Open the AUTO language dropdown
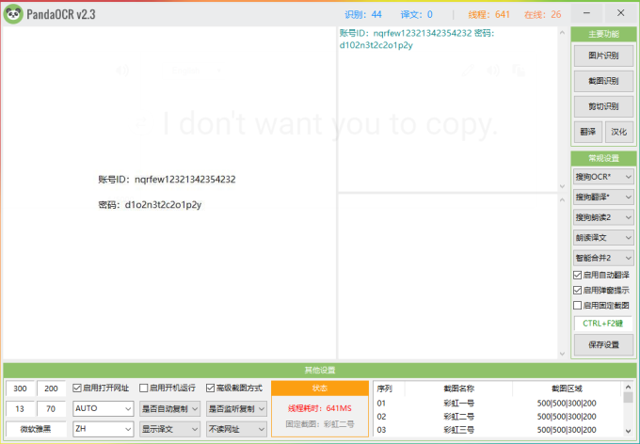 tap(103, 408)
